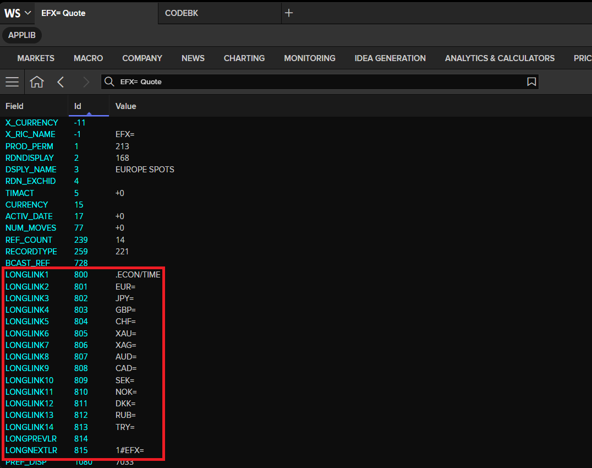Sort by the Field column header
Viewport: 592px width, 468px height.
[x=14, y=106]
